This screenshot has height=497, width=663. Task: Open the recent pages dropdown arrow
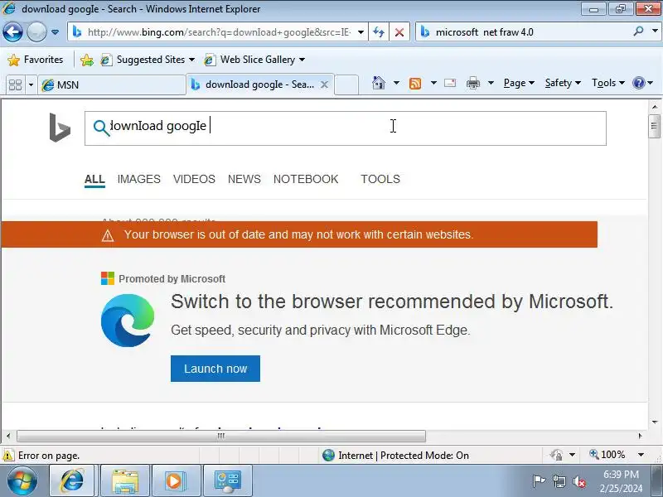click(55, 32)
